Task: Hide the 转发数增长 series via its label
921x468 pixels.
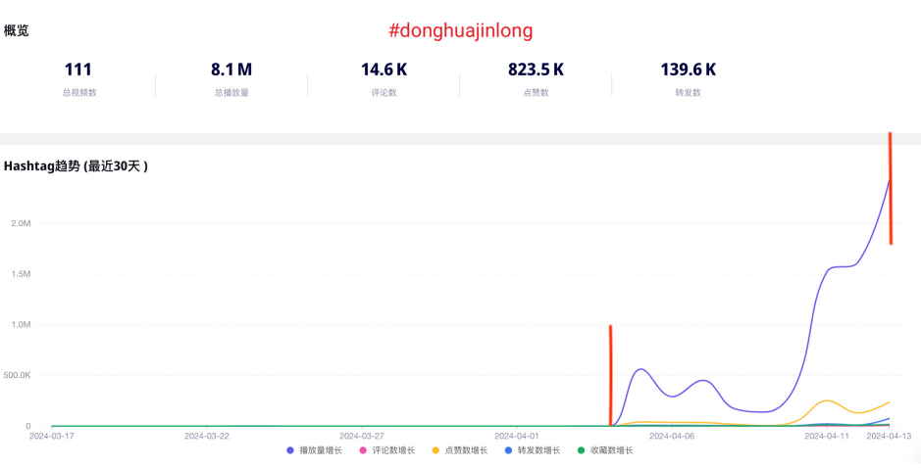Action: (x=538, y=450)
